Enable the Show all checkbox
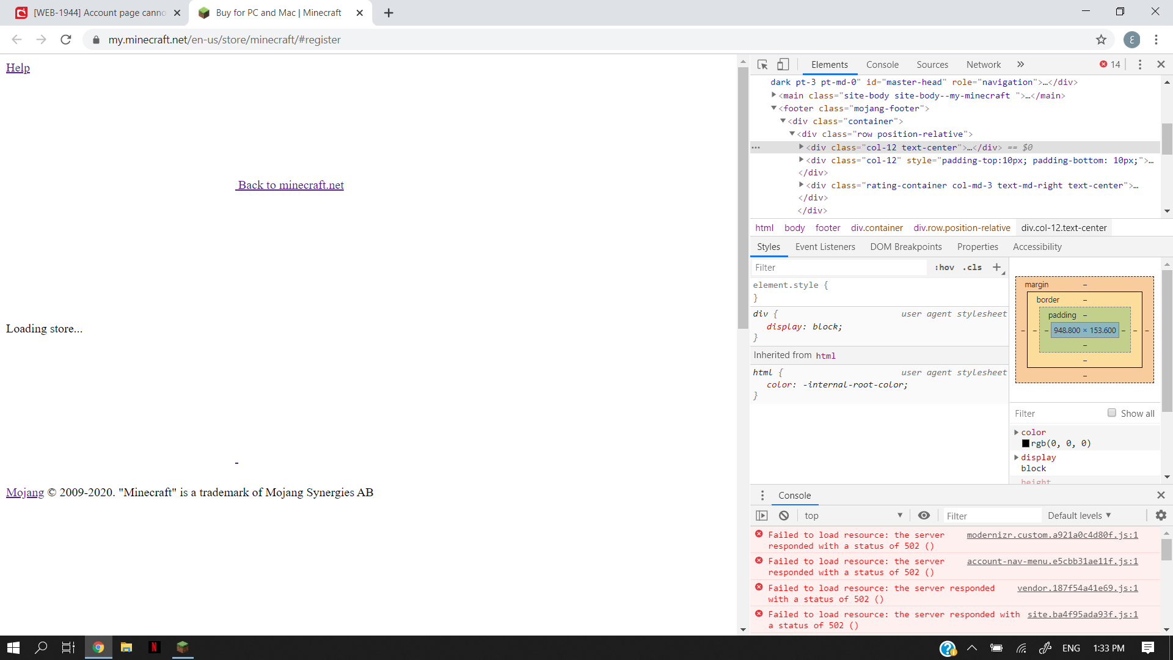The width and height of the screenshot is (1173, 660). [1112, 413]
